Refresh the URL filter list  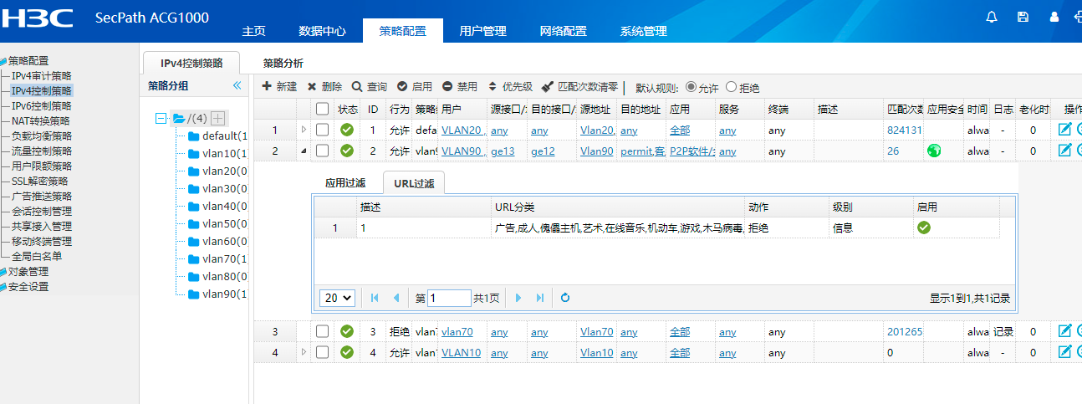click(565, 297)
